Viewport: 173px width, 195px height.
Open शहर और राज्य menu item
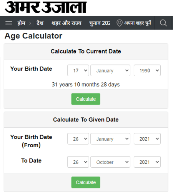tap(67, 23)
